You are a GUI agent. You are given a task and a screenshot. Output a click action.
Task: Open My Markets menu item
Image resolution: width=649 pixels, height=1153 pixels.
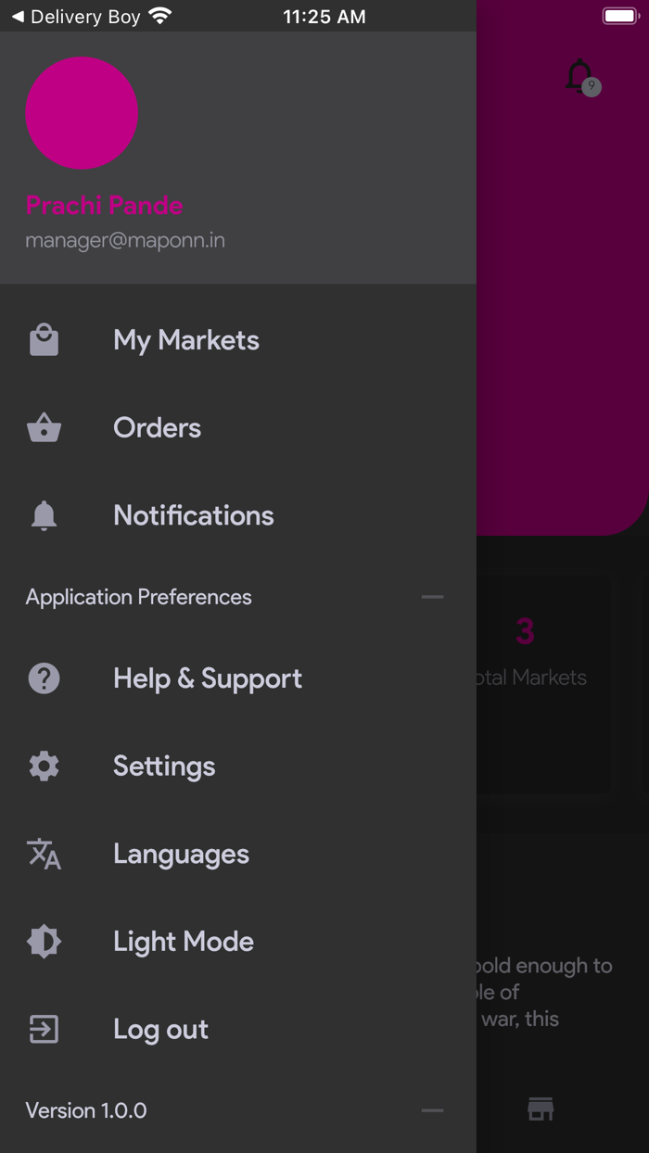[186, 341]
